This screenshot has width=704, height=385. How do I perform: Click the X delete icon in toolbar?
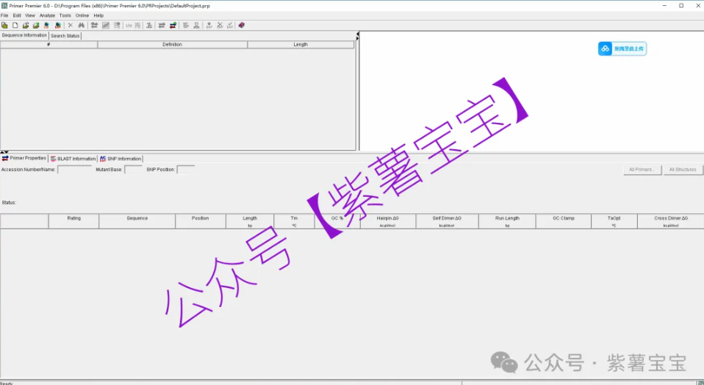pyautogui.click(x=71, y=25)
